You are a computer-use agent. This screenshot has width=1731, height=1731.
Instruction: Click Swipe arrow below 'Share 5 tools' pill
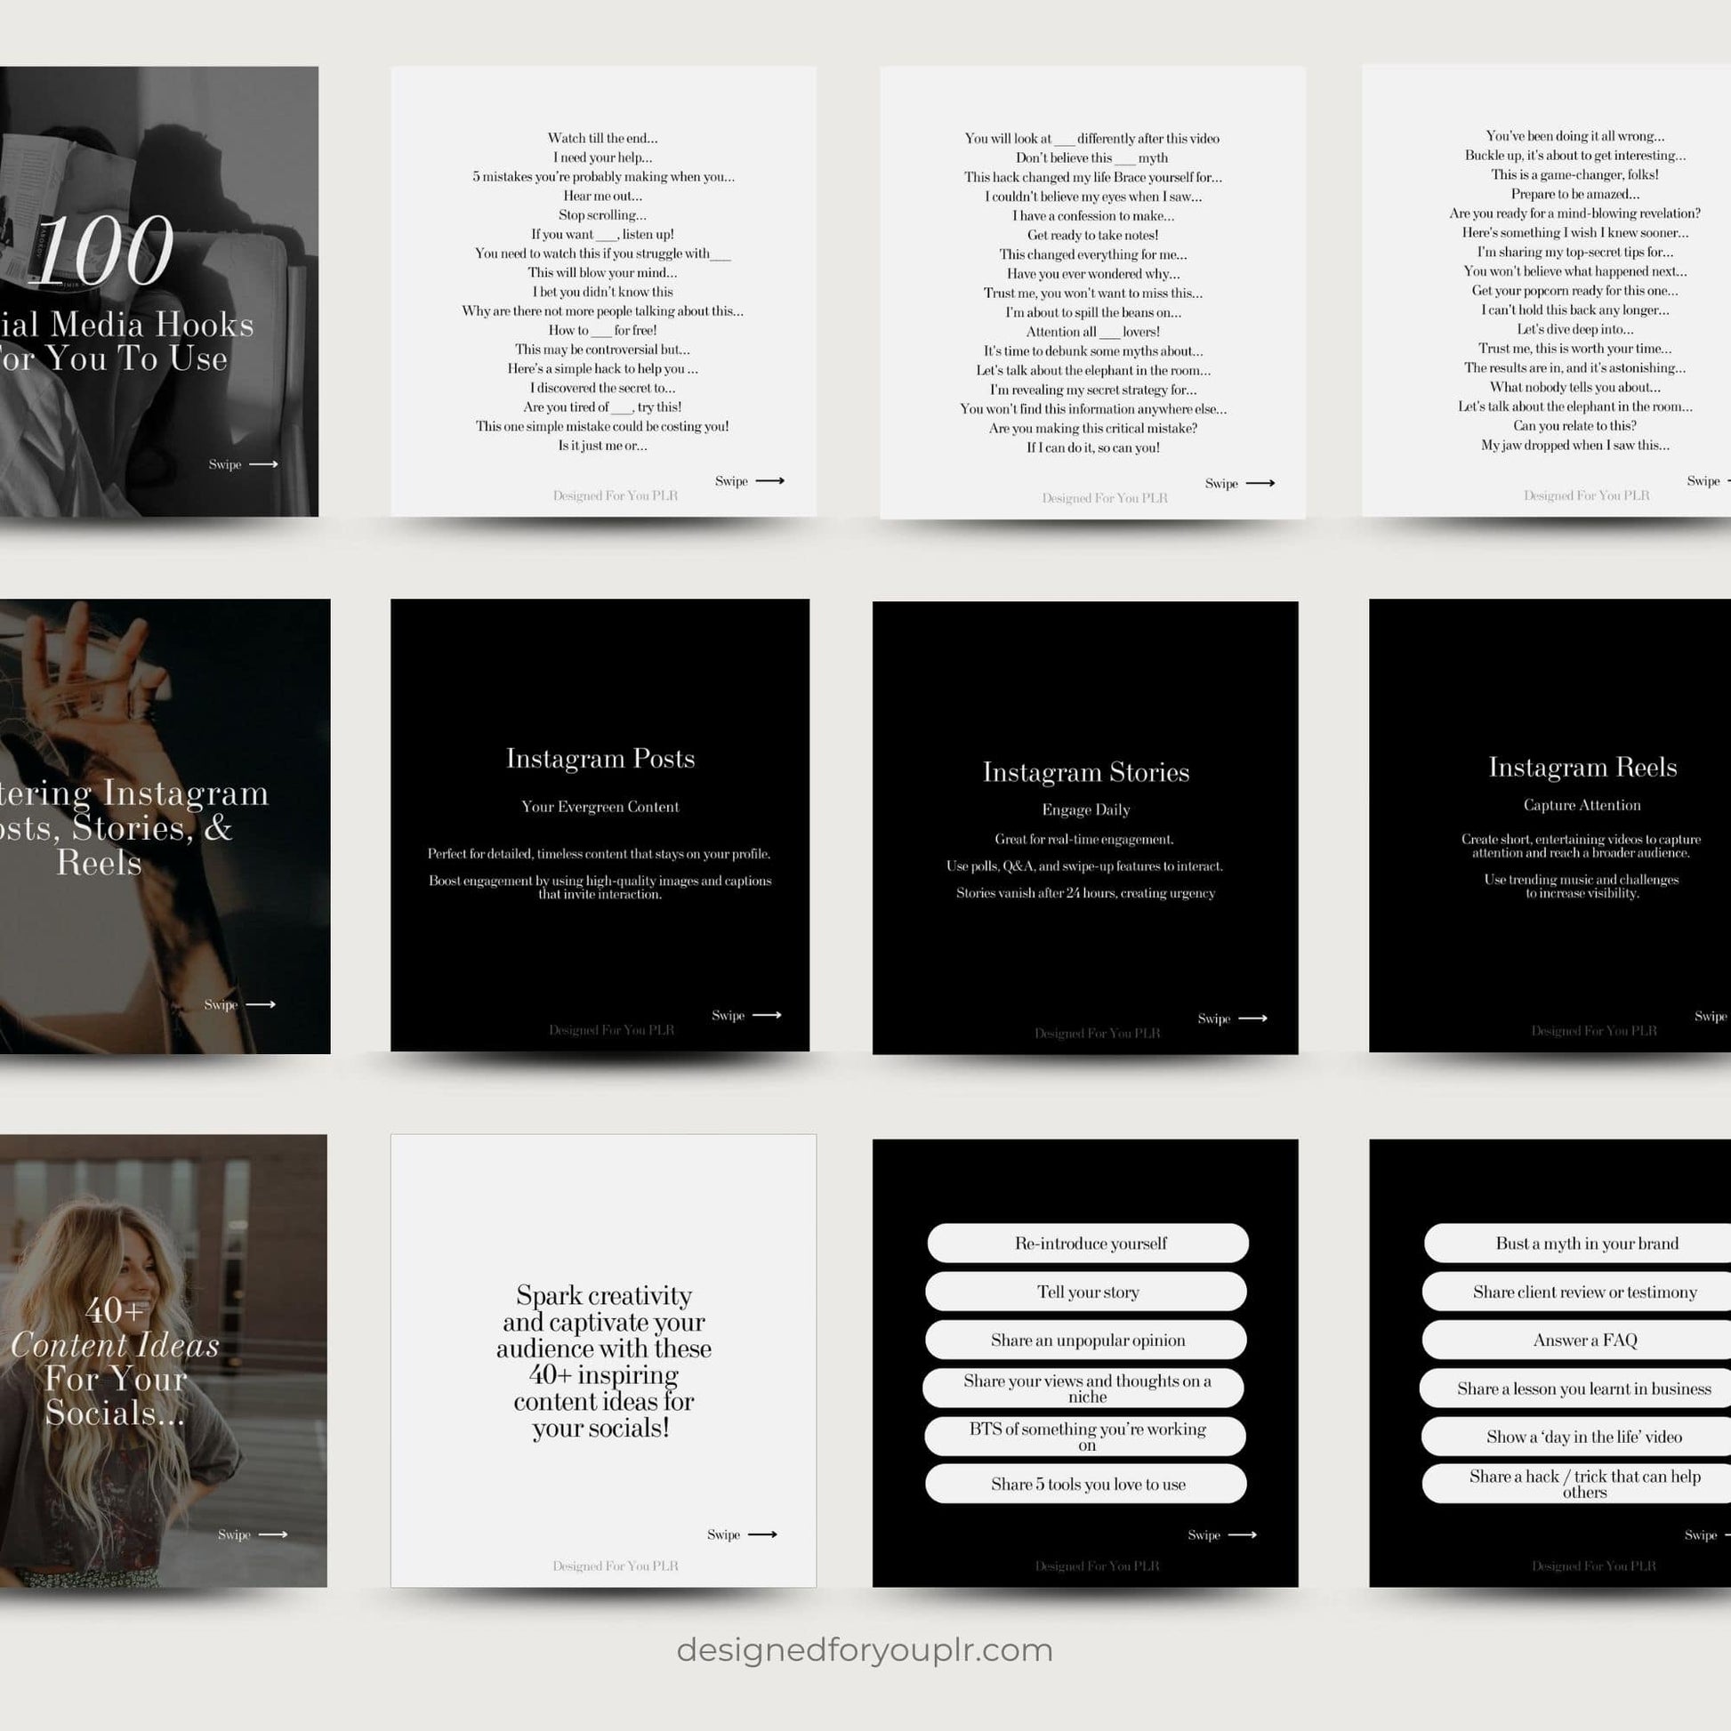tap(1242, 1534)
